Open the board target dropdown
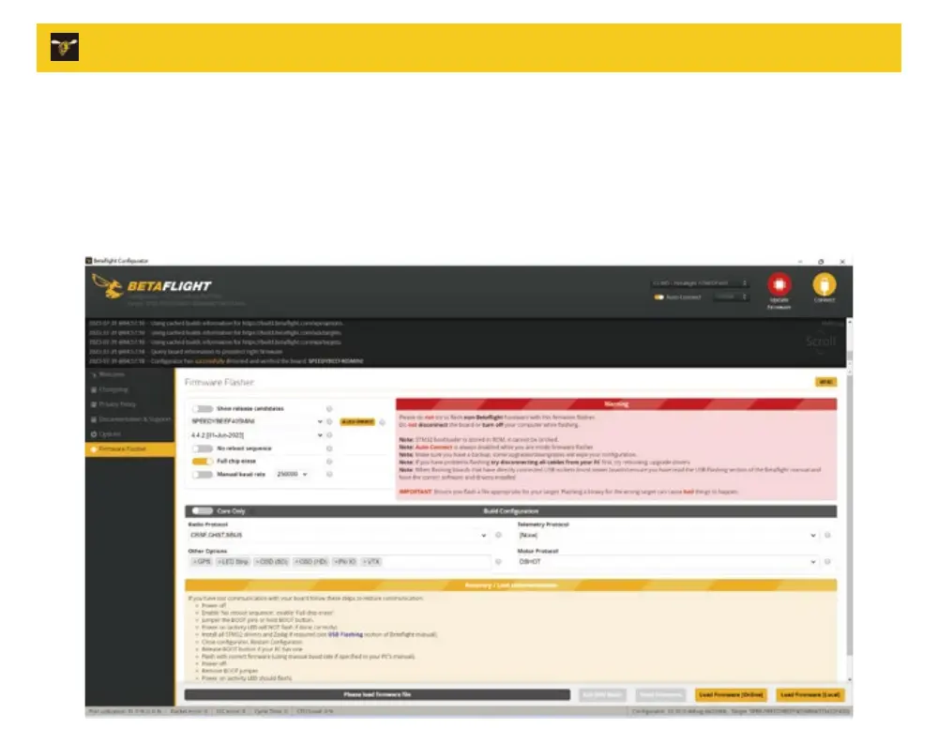938x729 pixels. pos(257,422)
